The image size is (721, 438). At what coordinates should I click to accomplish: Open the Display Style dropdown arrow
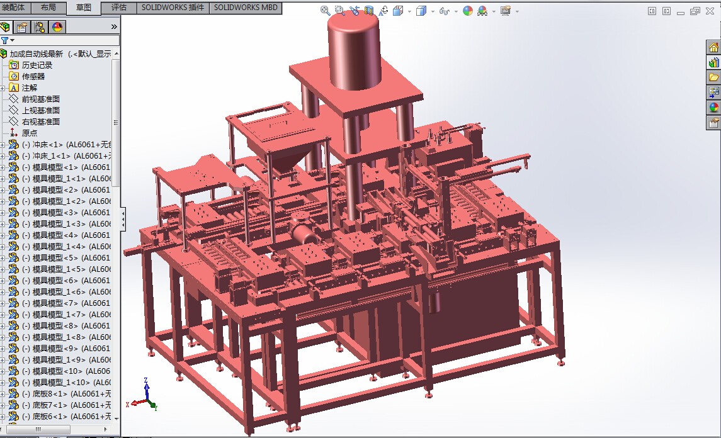[x=431, y=11]
